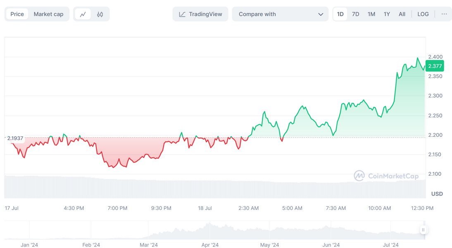Click the three-dots more options icon
The width and height of the screenshot is (452, 248).
click(x=444, y=14)
